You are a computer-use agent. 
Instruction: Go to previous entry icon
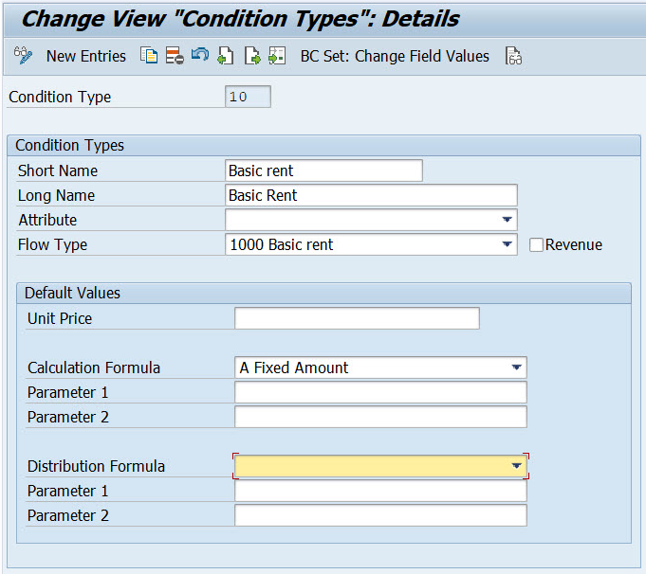click(x=226, y=56)
